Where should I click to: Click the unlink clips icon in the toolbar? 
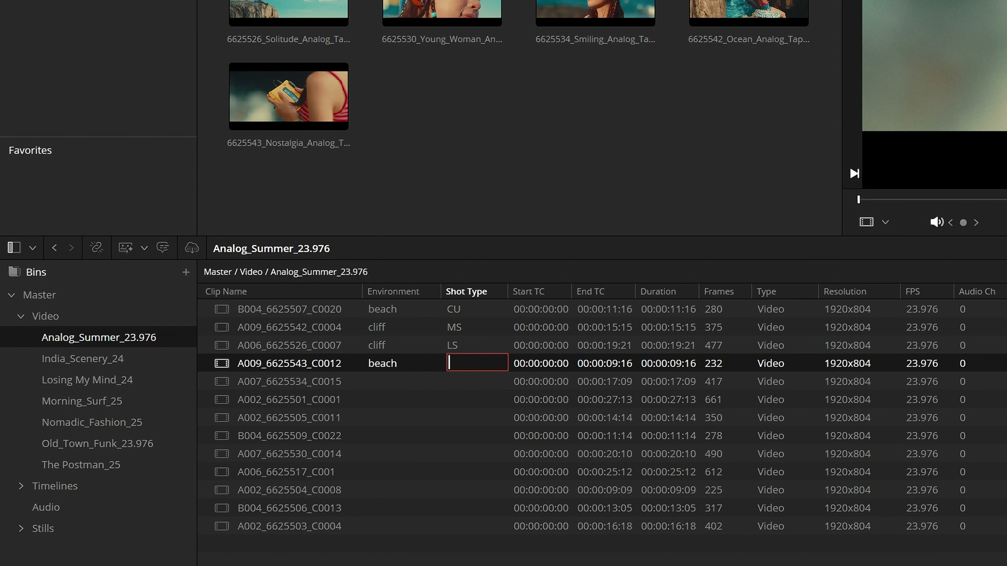pos(96,248)
